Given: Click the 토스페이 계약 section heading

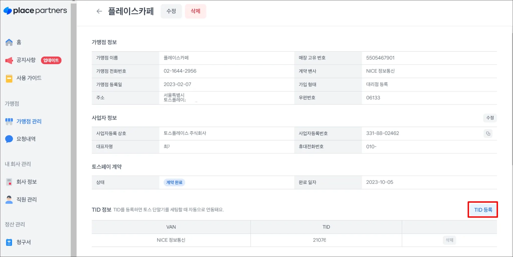Looking at the screenshot, I should 107,167.
